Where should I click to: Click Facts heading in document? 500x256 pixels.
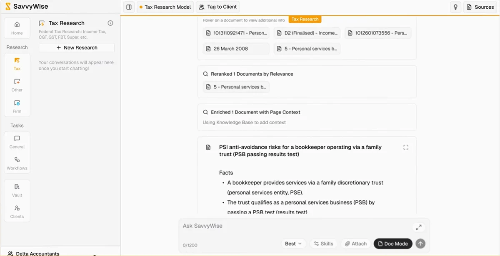[x=226, y=172]
